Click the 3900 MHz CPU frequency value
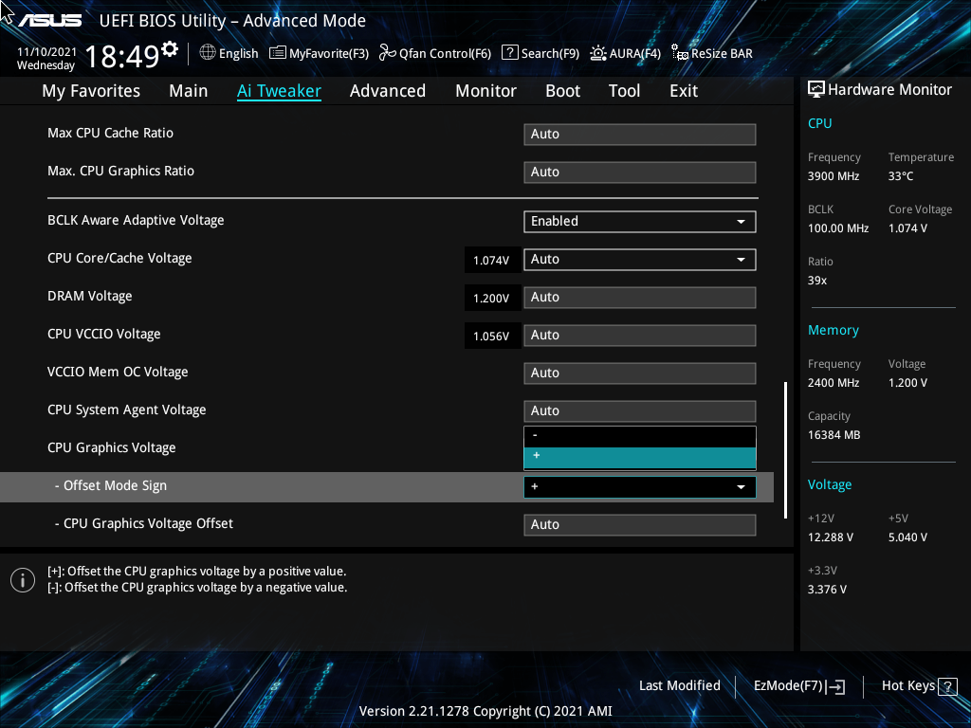This screenshot has width=971, height=728. (834, 176)
